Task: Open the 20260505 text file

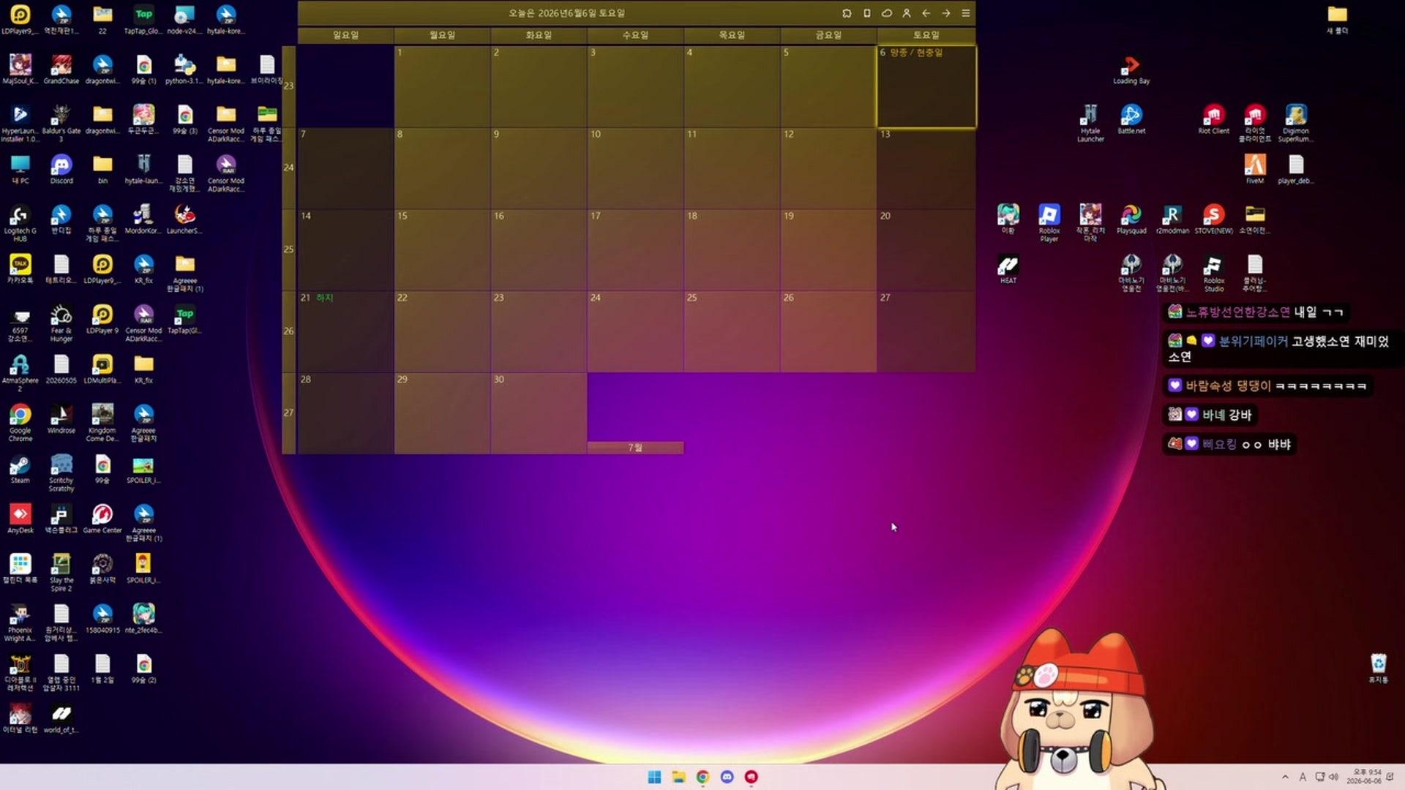Action: pyautogui.click(x=61, y=369)
